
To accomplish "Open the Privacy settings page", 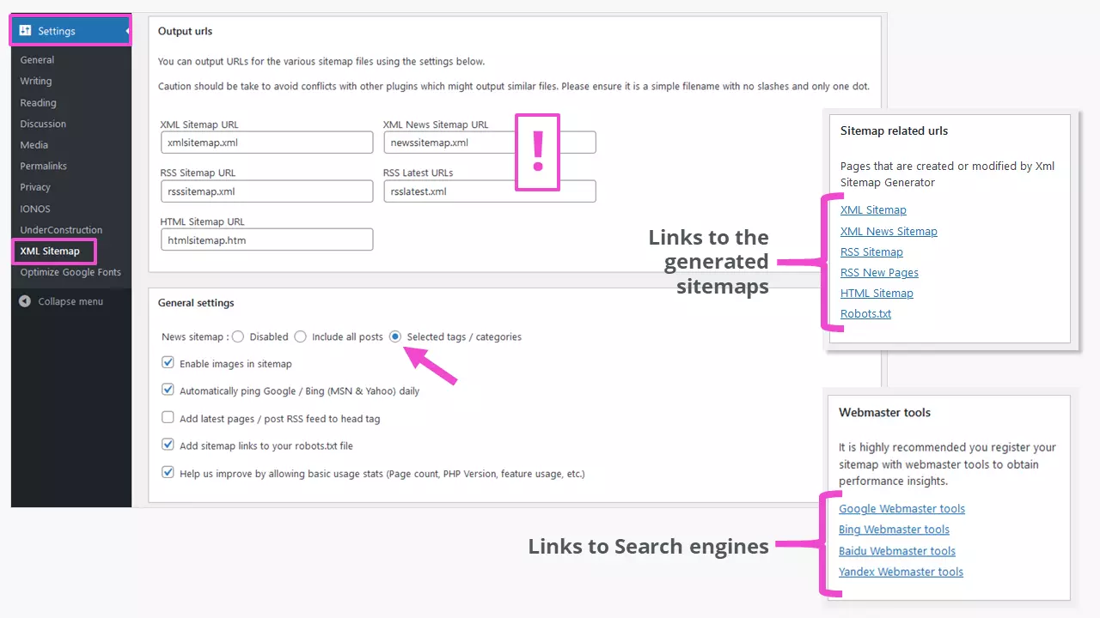I will 35,187.
